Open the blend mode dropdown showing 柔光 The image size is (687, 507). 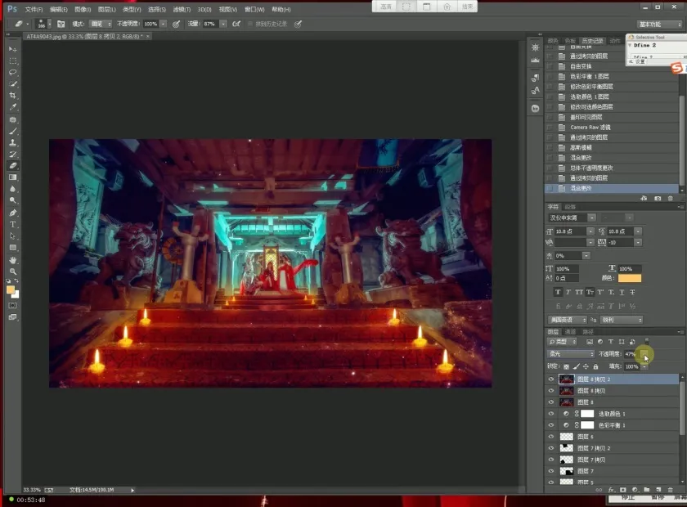coord(570,353)
